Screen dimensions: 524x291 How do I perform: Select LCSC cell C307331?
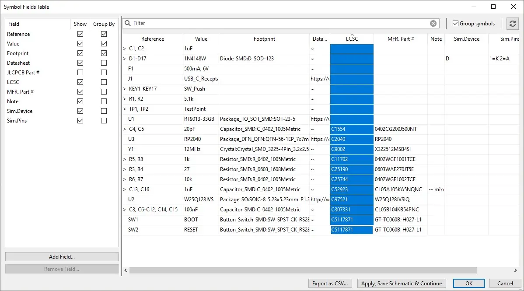pyautogui.click(x=352, y=210)
